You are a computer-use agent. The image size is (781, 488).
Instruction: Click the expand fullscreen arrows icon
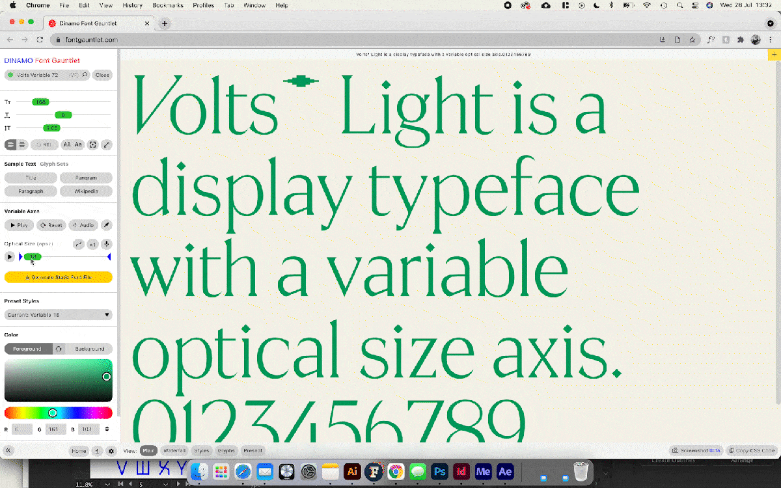107,144
